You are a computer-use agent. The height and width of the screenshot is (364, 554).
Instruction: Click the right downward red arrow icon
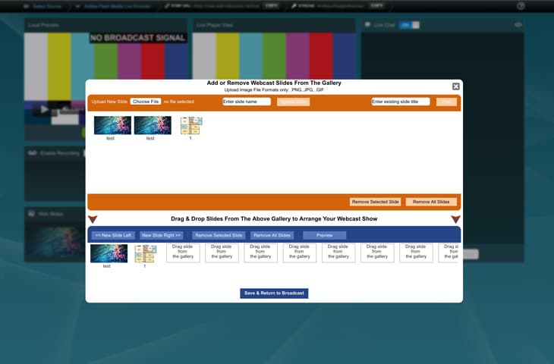coord(455,219)
